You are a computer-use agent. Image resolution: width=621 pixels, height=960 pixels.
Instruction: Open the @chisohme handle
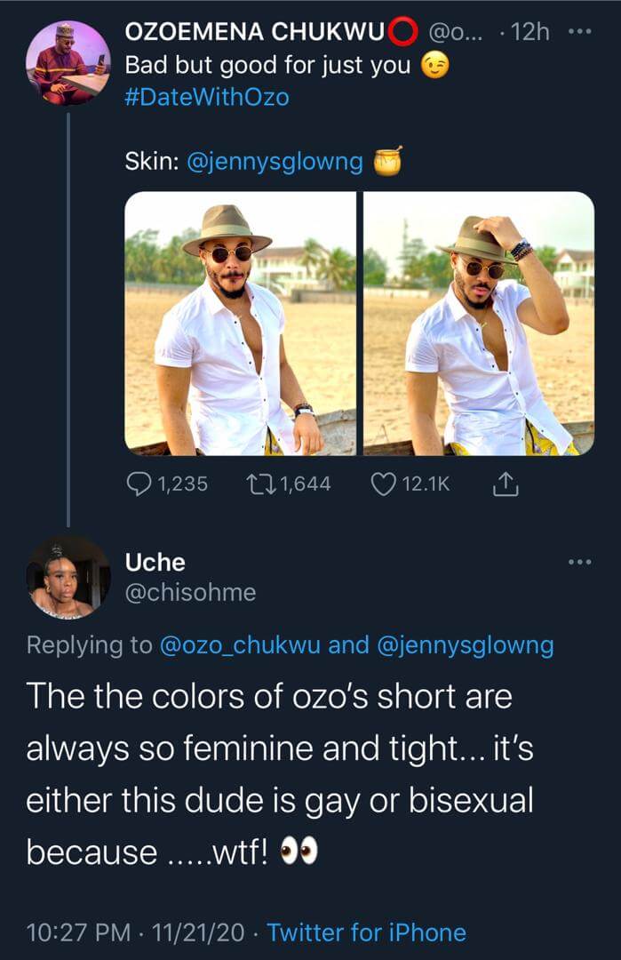coord(190,593)
